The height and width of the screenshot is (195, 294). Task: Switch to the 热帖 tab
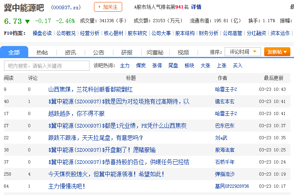pyautogui.click(x=42, y=52)
